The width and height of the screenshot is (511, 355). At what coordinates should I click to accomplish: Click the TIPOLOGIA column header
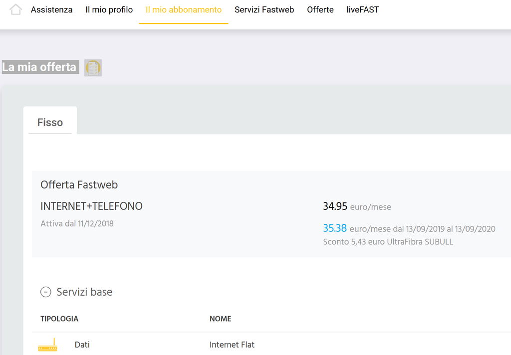click(59, 319)
